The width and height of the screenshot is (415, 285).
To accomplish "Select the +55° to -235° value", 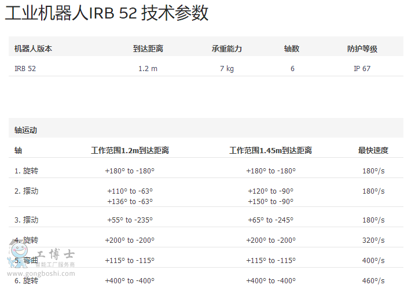I will pyautogui.click(x=130, y=220).
